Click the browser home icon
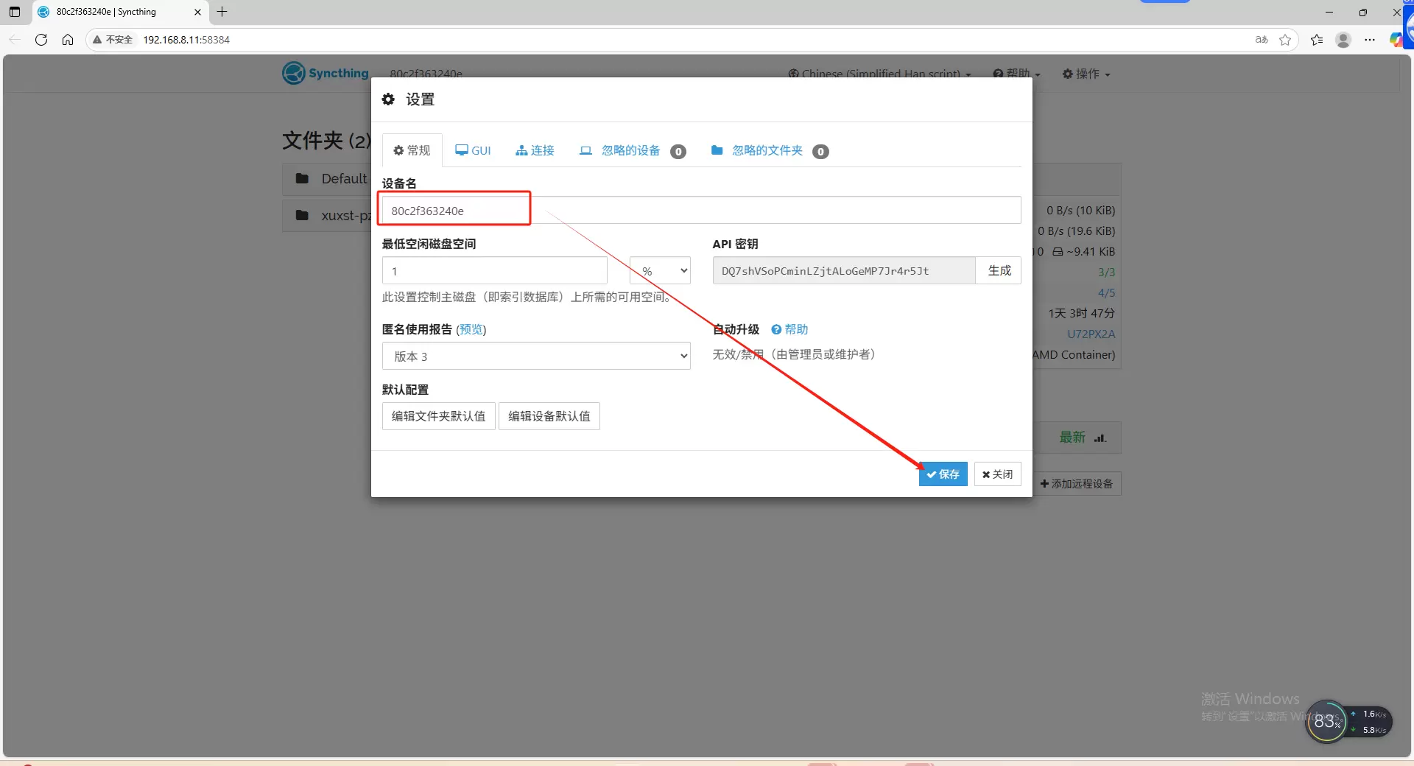Screen dimensions: 1414x766 (x=68, y=40)
